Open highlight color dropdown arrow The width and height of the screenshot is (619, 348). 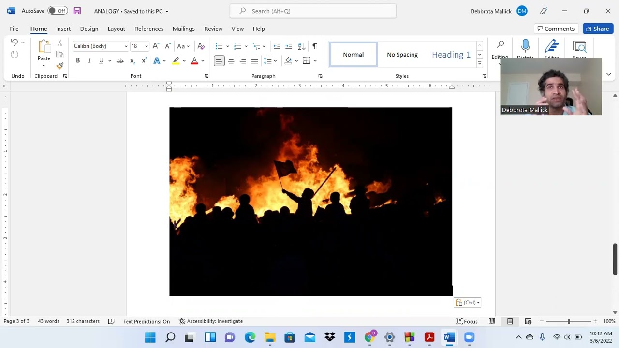(184, 61)
